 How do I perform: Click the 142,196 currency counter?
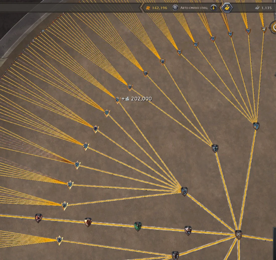tap(157, 8)
